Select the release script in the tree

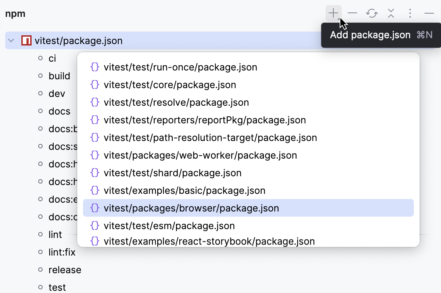point(65,270)
